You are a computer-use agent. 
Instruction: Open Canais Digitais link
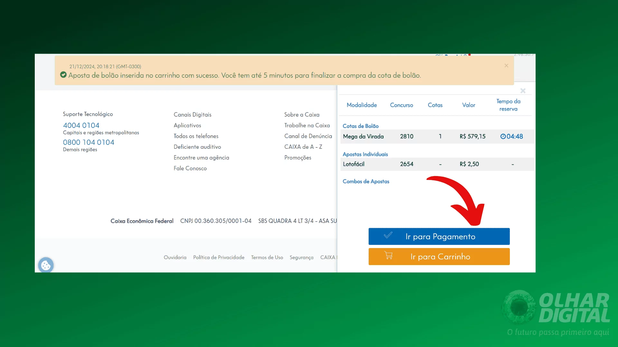(192, 115)
